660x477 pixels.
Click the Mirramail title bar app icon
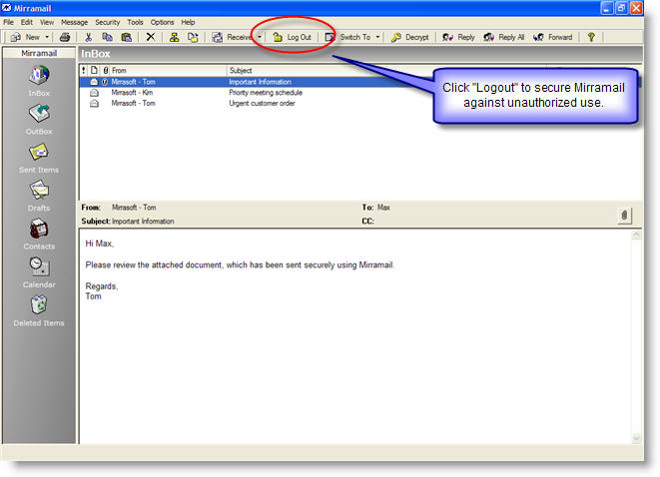coord(6,8)
